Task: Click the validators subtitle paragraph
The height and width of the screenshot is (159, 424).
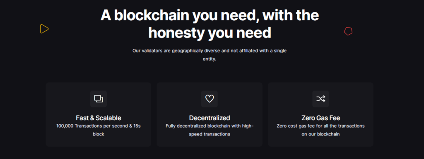Action: 210,55
